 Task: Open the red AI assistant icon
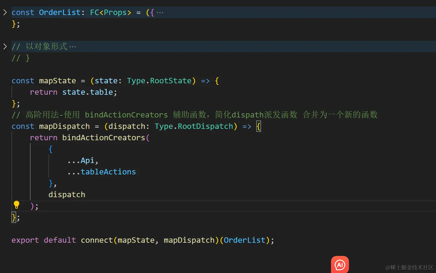pos(340,265)
